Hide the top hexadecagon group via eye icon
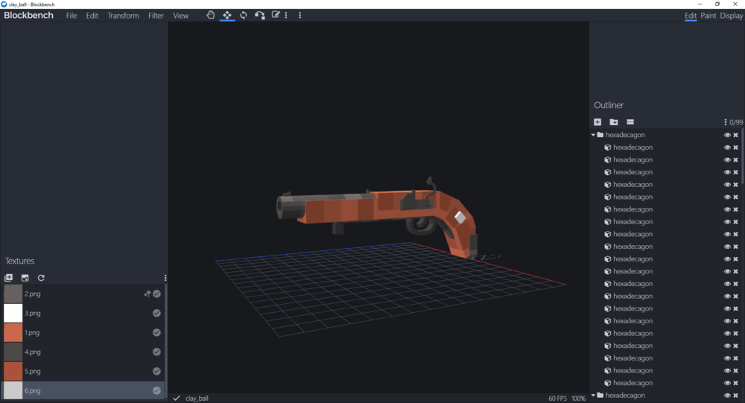The width and height of the screenshot is (745, 403). point(727,136)
